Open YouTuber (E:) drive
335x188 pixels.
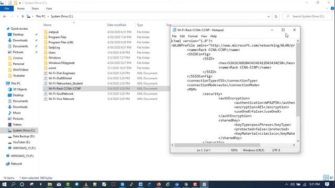[21, 142]
